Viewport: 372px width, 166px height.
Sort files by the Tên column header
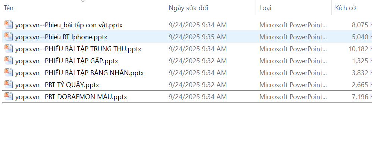click(x=9, y=8)
